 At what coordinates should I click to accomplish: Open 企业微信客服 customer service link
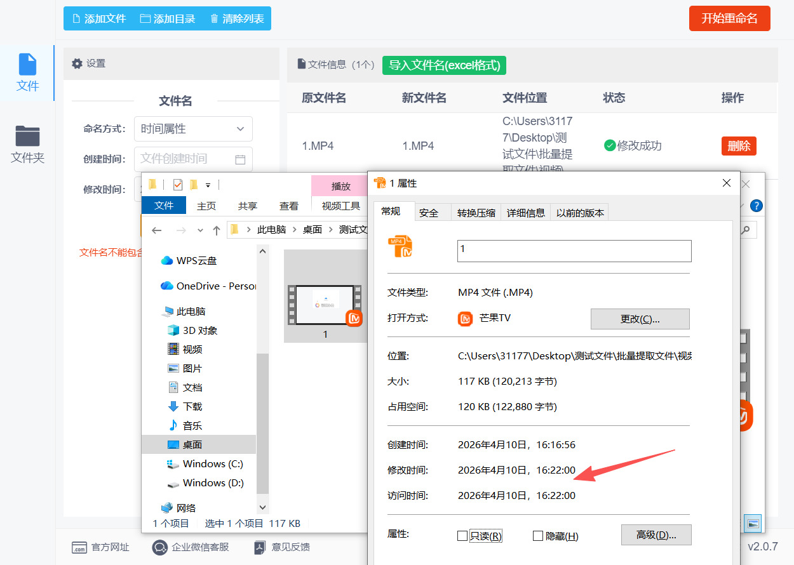pyautogui.click(x=190, y=547)
